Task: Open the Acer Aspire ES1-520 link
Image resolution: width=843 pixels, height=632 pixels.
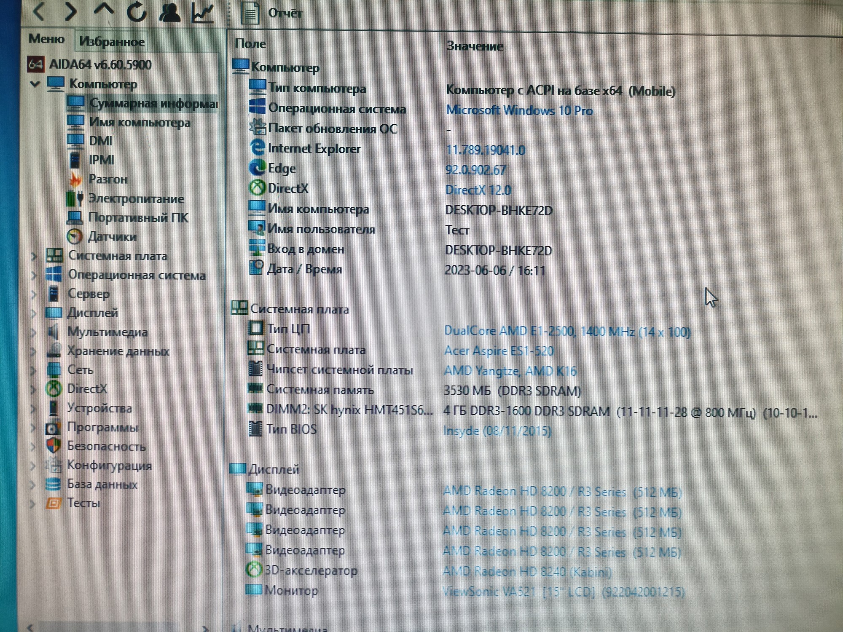Action: click(x=499, y=351)
